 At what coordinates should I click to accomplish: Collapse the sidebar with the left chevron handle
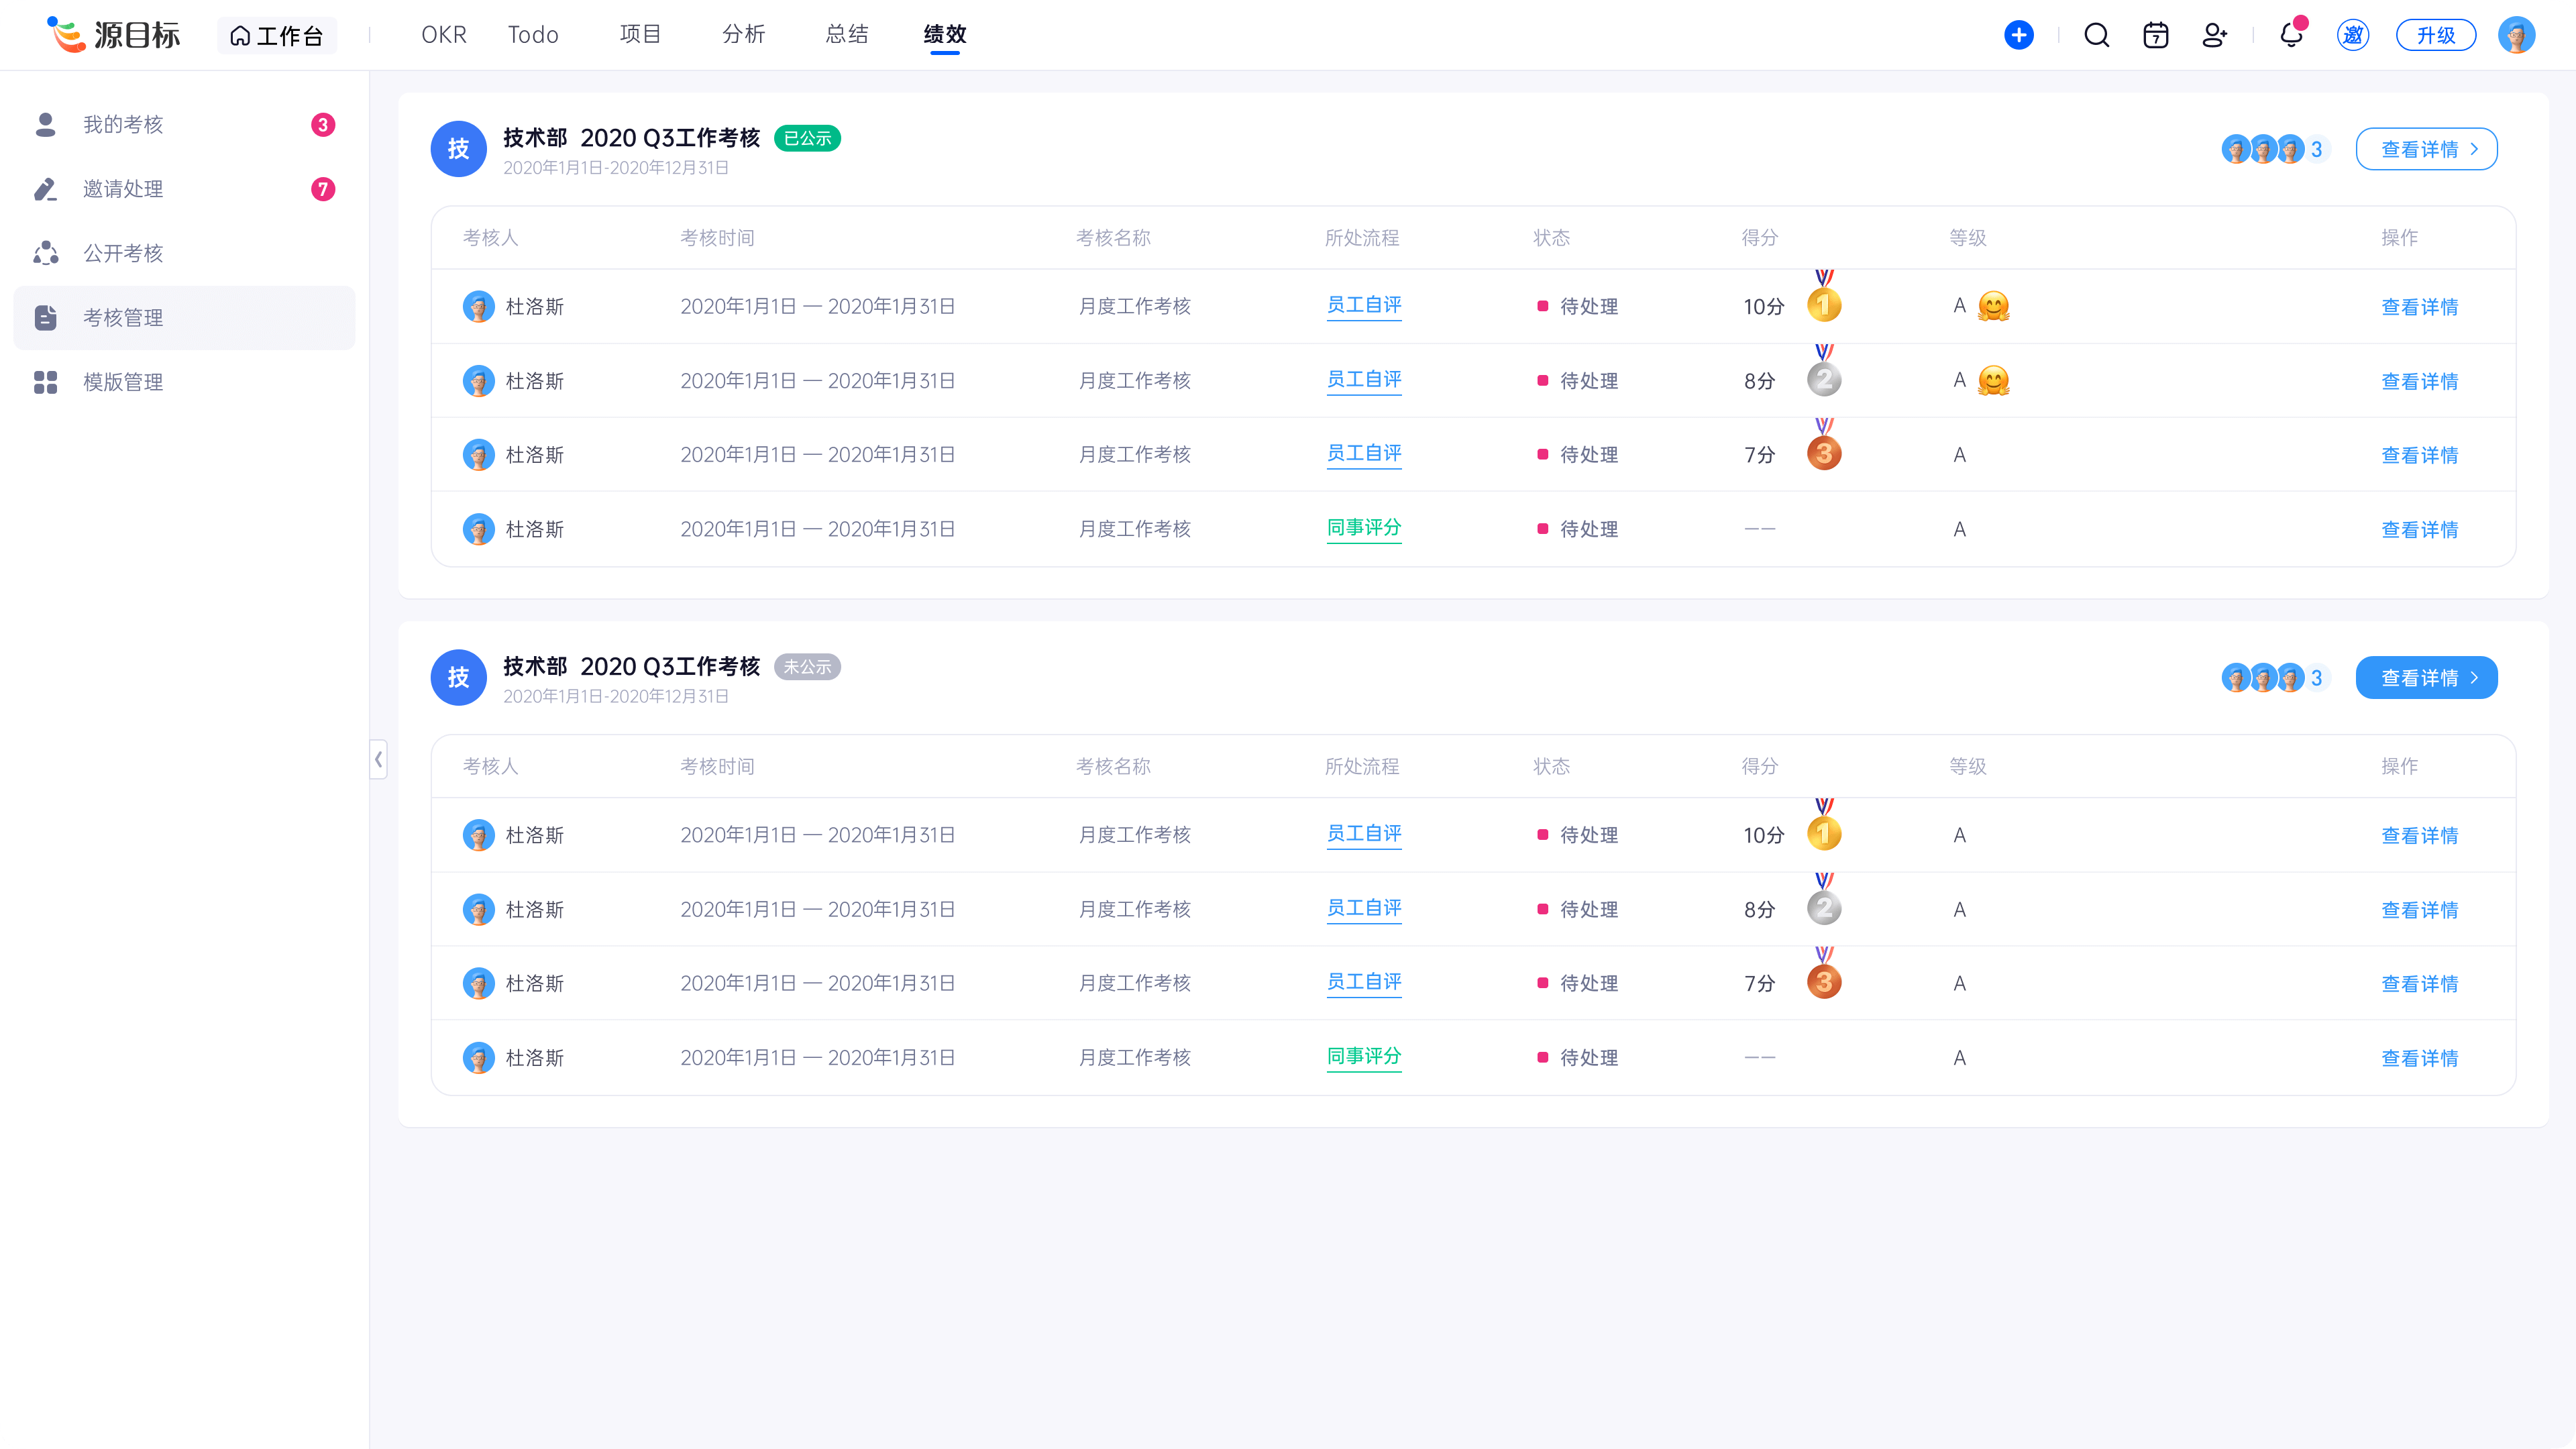378,759
